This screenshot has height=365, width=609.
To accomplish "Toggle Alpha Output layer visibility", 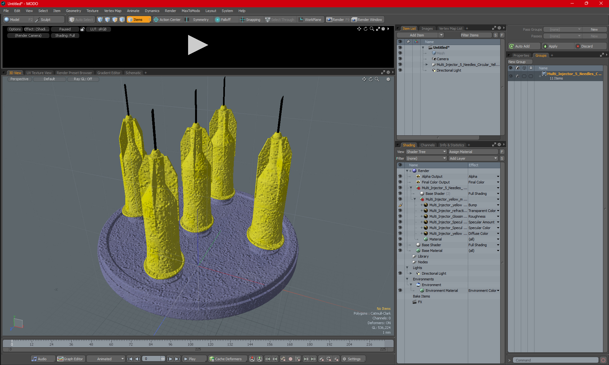I will [x=400, y=176].
